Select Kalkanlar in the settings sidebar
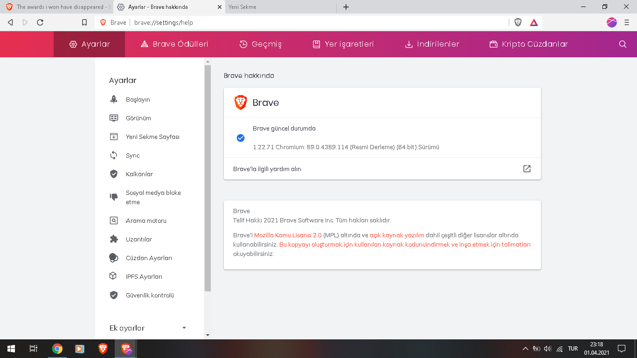The width and height of the screenshot is (637, 358). [139, 174]
